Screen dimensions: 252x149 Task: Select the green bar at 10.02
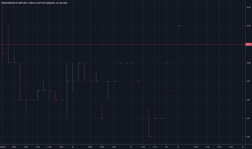coord(179,26)
